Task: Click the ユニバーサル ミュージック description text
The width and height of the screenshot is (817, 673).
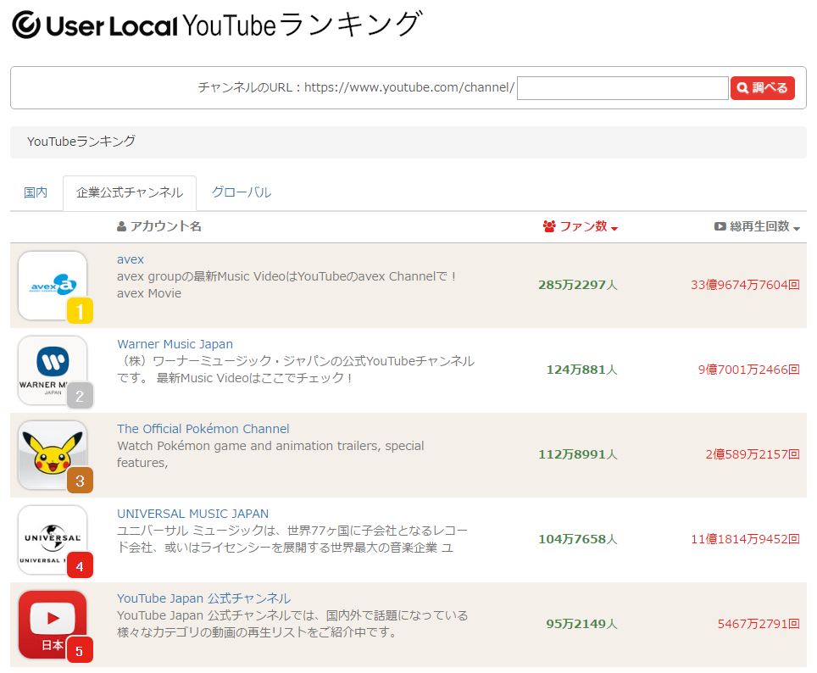Action: click(x=292, y=539)
